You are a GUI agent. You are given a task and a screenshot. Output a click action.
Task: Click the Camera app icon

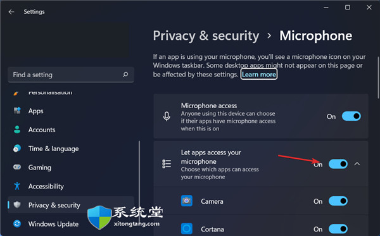click(187, 201)
